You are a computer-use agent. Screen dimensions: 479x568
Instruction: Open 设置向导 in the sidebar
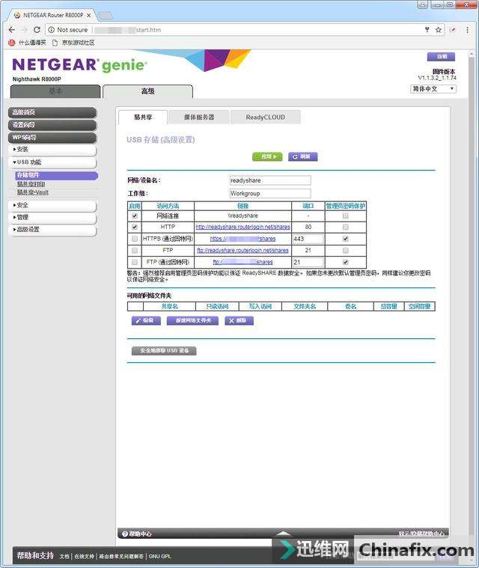coord(52,125)
